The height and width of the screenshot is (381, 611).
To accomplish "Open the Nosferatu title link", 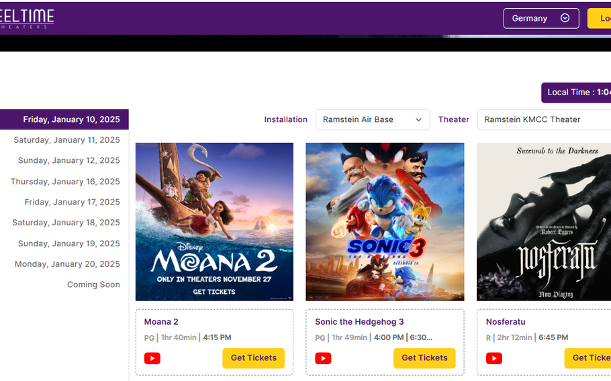I will click(x=506, y=322).
